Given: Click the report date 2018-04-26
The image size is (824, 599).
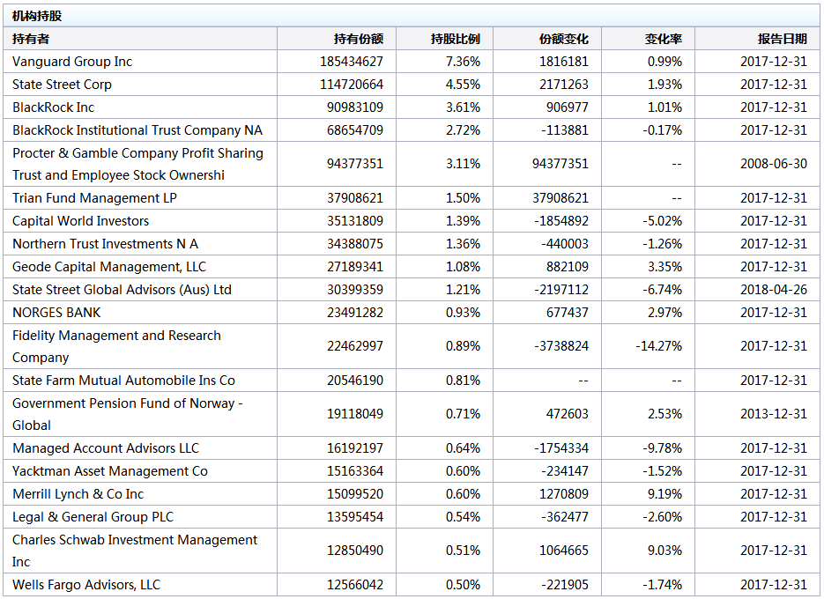Looking at the screenshot, I should click(x=774, y=290).
